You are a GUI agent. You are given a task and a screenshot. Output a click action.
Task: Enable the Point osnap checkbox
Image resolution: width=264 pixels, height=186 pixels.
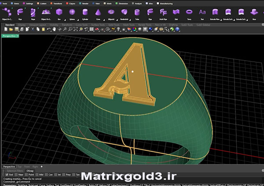pyautogui.click(x=26, y=175)
